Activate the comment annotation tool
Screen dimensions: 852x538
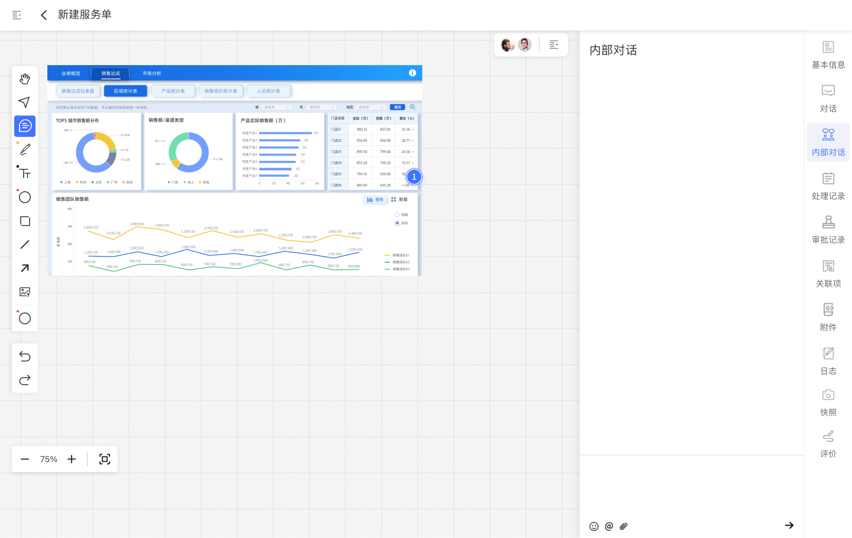pos(25,126)
